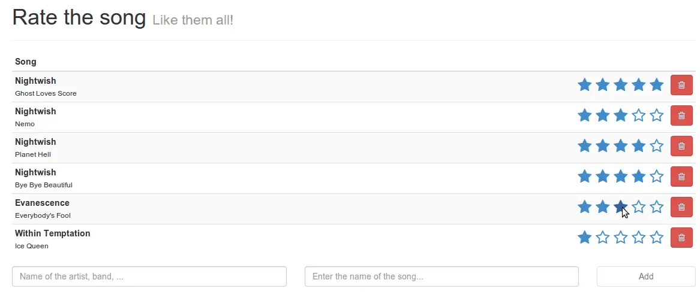Focus the artist or band name field
The height and width of the screenshot is (292, 700).
pyautogui.click(x=149, y=276)
